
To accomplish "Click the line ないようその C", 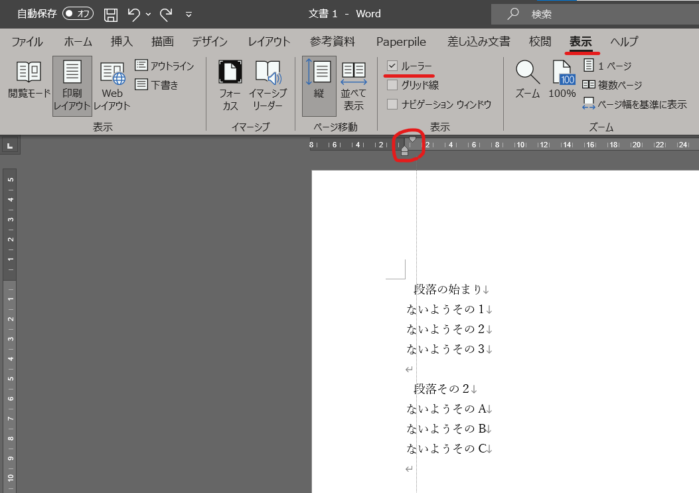I will (449, 449).
